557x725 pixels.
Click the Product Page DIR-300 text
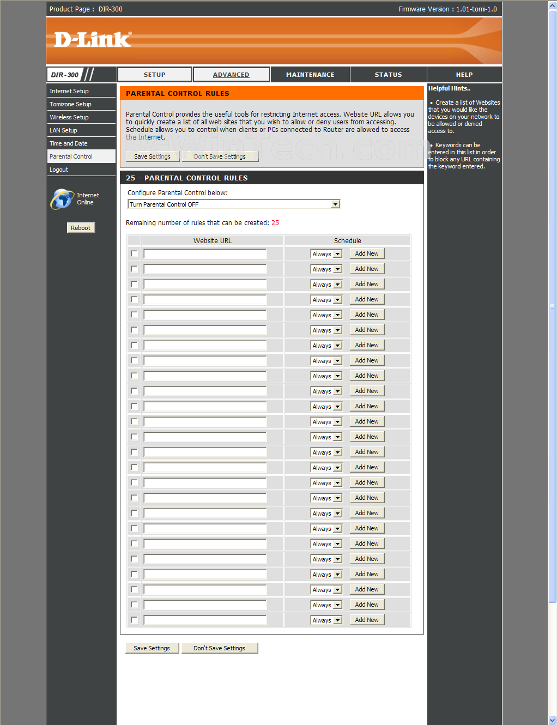[x=86, y=9]
